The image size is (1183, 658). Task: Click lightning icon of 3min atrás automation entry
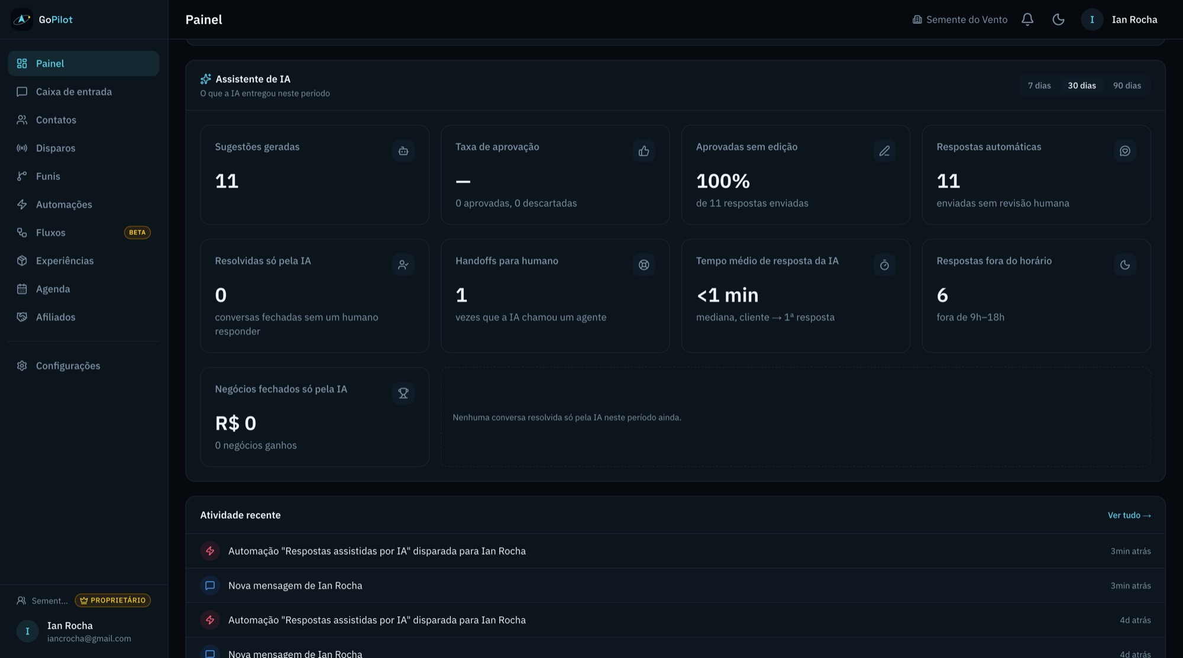[x=210, y=551]
